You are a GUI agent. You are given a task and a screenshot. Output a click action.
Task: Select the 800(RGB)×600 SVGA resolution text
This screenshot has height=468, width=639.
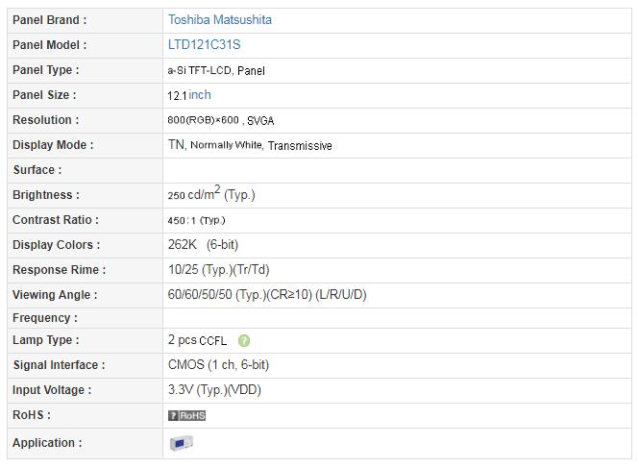pyautogui.click(x=221, y=120)
